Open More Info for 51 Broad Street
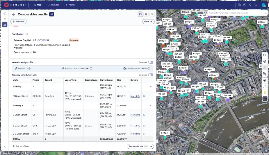269x155 pixels. point(135,96)
